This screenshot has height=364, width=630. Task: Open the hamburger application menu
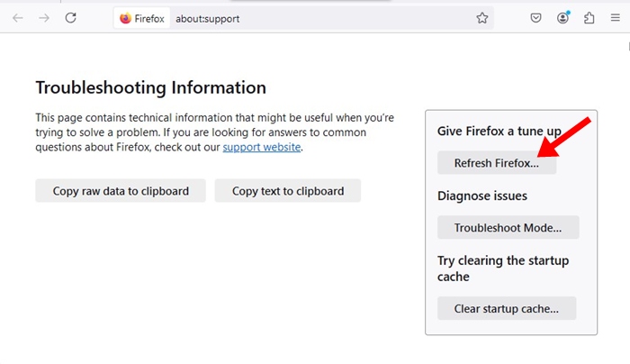point(615,18)
